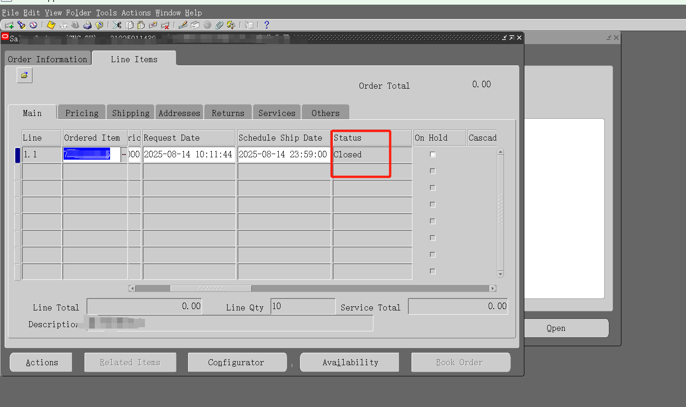686x407 pixels.
Task: Close the form using the folder icon
Action: click(99, 25)
